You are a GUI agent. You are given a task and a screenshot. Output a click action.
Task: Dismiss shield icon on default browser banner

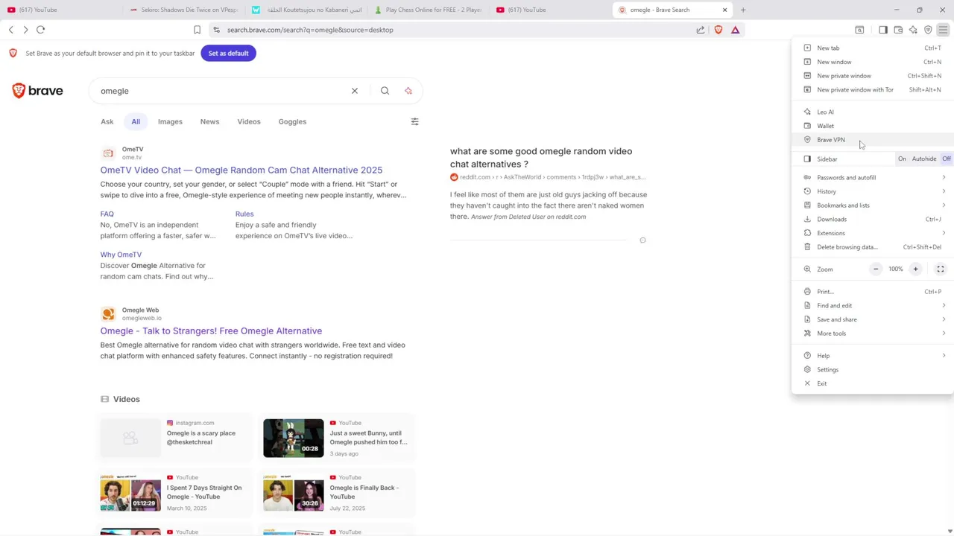pyautogui.click(x=13, y=53)
